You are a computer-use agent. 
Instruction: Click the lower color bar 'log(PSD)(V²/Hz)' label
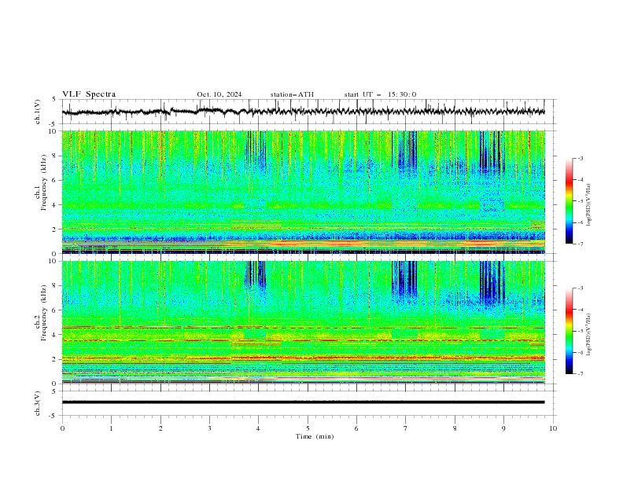589,335
